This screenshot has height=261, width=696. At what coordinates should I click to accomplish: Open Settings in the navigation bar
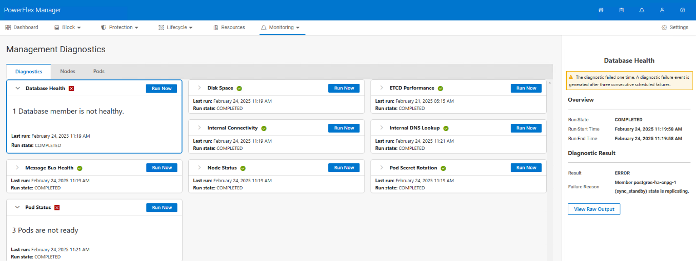[675, 28]
